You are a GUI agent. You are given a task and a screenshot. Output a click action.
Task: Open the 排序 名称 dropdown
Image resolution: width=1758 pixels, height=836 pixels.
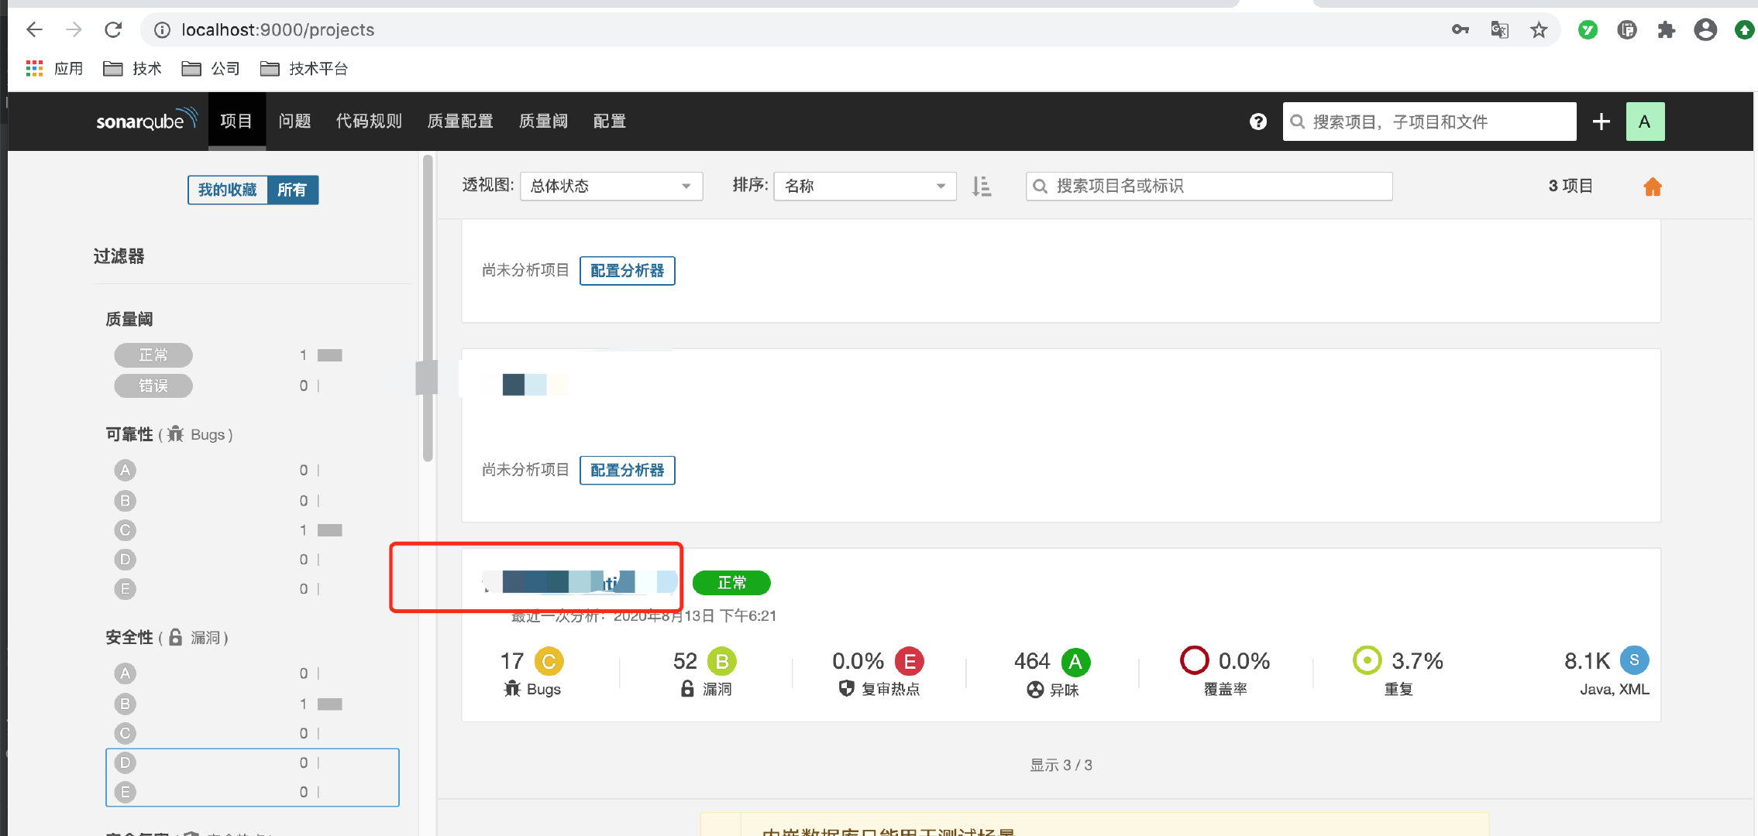864,187
